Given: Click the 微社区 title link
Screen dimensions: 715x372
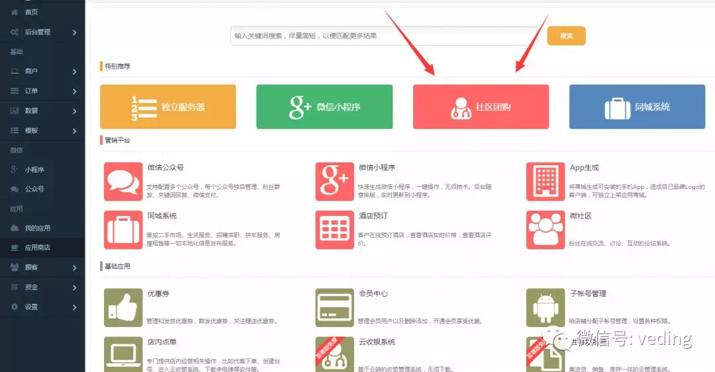Looking at the screenshot, I should (581, 216).
